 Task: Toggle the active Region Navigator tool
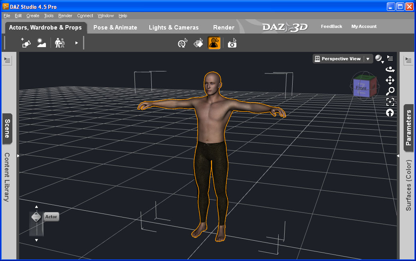tap(214, 43)
